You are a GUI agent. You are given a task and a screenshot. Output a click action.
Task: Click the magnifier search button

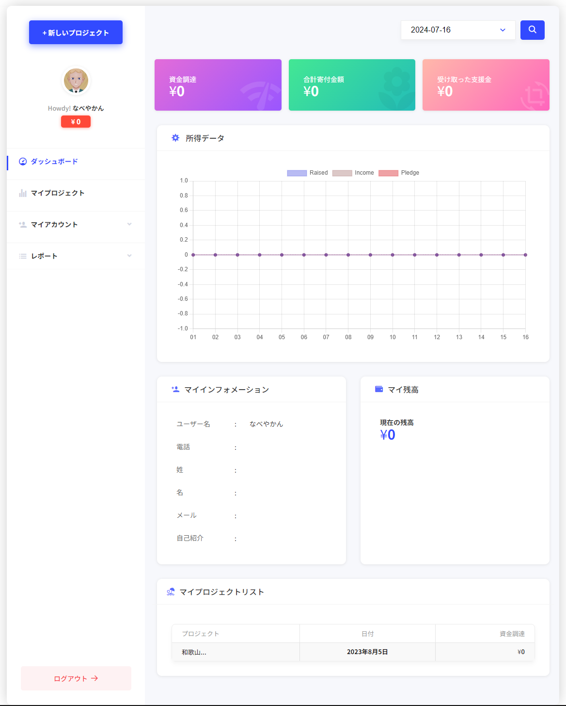coord(532,30)
